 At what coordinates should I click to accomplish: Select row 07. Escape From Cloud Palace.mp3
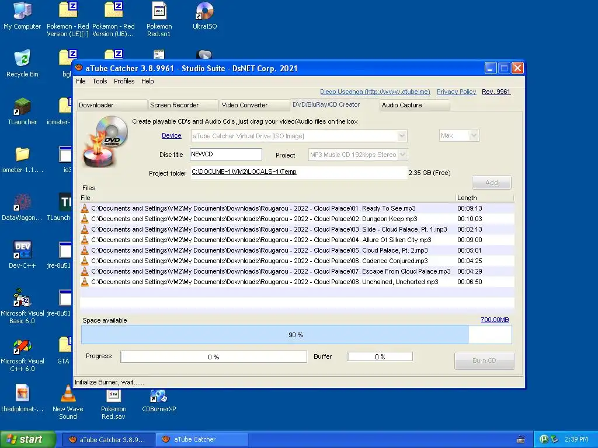[x=297, y=271]
